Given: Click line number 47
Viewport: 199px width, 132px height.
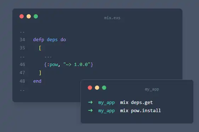Looking at the screenshot, I should [22, 73].
